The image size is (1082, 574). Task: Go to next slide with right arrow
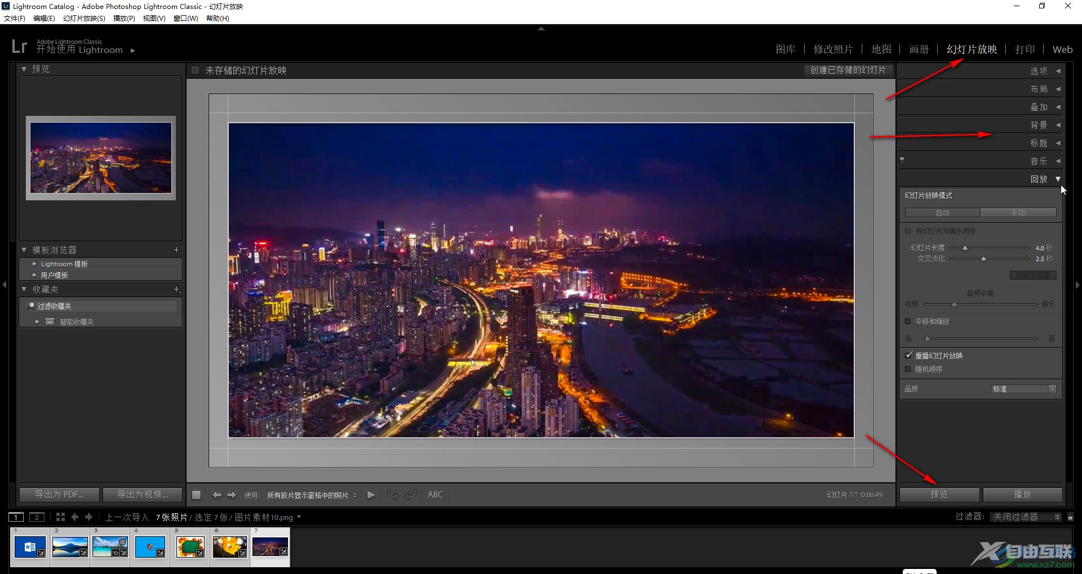[231, 495]
